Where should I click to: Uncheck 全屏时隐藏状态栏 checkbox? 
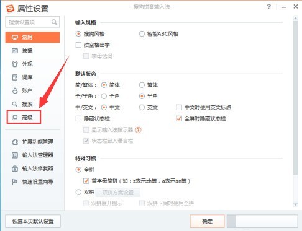point(179,118)
